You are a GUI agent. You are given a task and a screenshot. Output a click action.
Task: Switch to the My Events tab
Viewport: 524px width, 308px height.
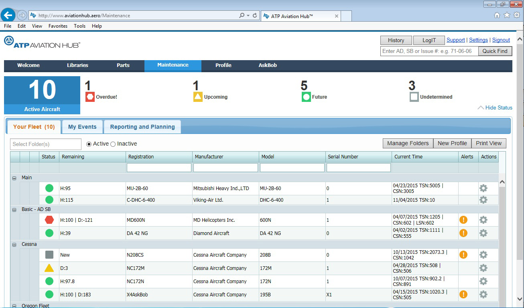82,126
